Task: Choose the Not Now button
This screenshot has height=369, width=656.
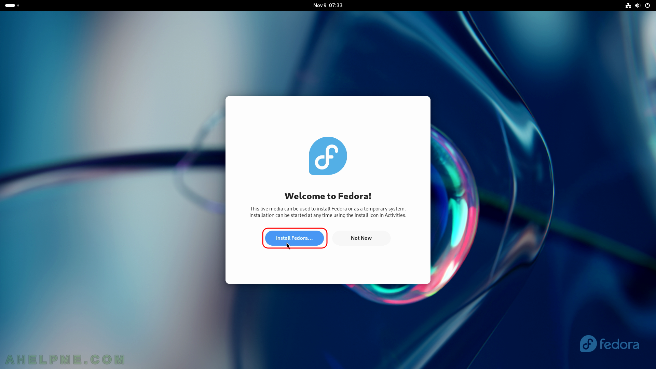Action: [x=361, y=238]
